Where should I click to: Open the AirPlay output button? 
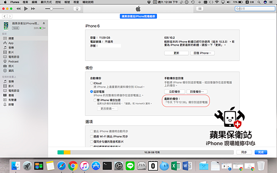tap(77, 9)
